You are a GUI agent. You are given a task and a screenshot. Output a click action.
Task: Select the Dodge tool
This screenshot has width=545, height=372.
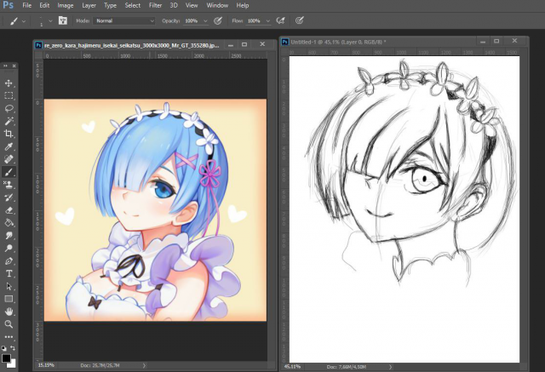pos(9,248)
